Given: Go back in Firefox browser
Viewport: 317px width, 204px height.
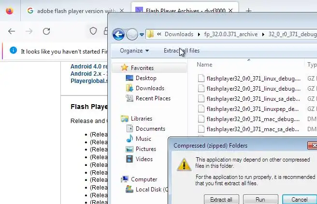Looking at the screenshot, I should (x=12, y=31).
